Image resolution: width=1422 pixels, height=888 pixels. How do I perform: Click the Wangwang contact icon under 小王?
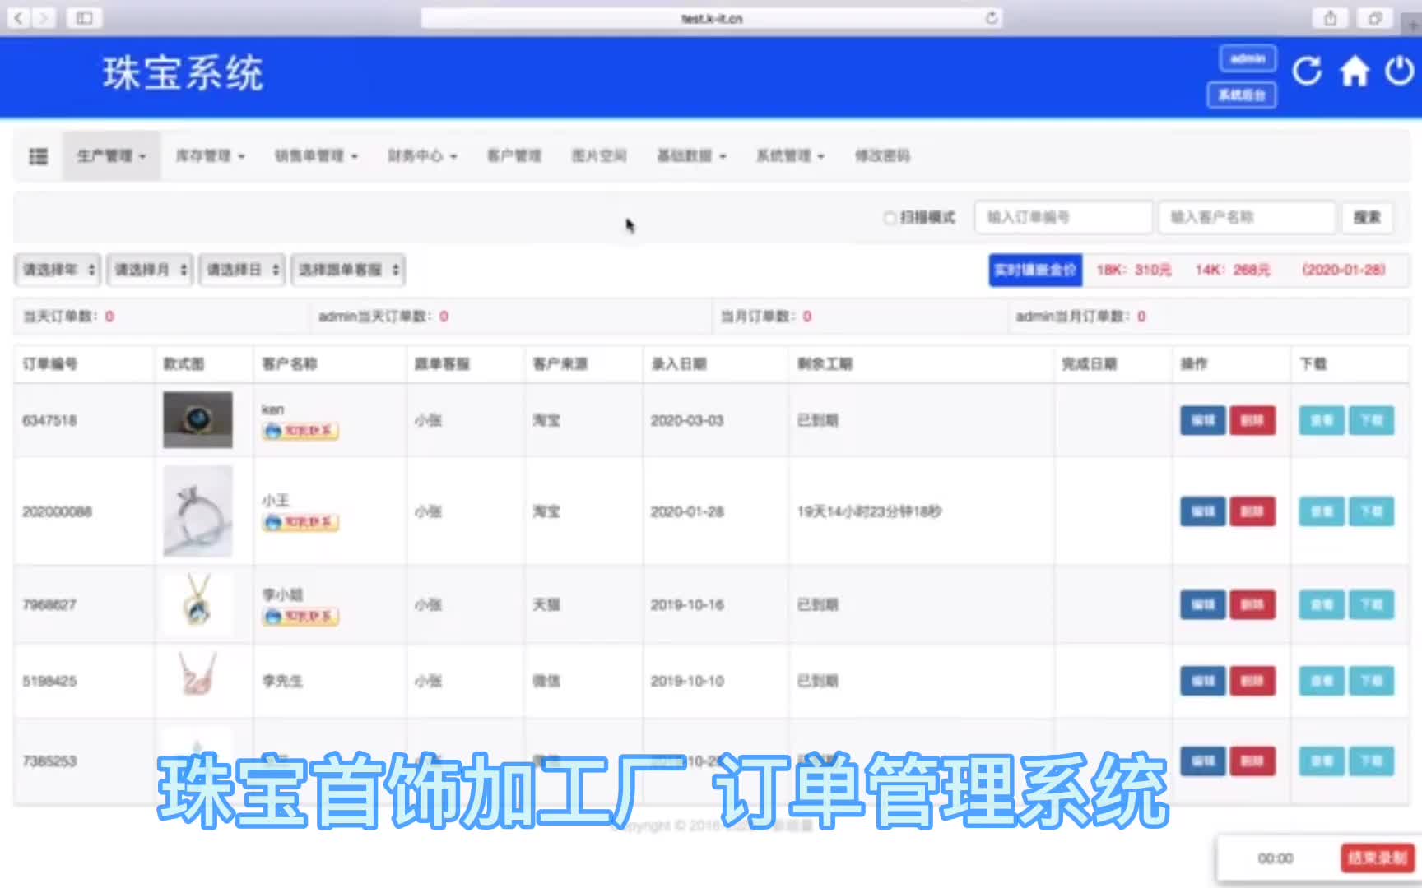pyautogui.click(x=300, y=522)
